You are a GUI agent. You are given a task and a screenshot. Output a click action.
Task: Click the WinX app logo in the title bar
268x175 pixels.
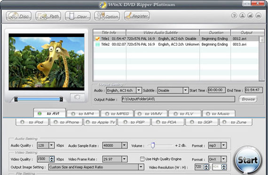tap(102, 5)
